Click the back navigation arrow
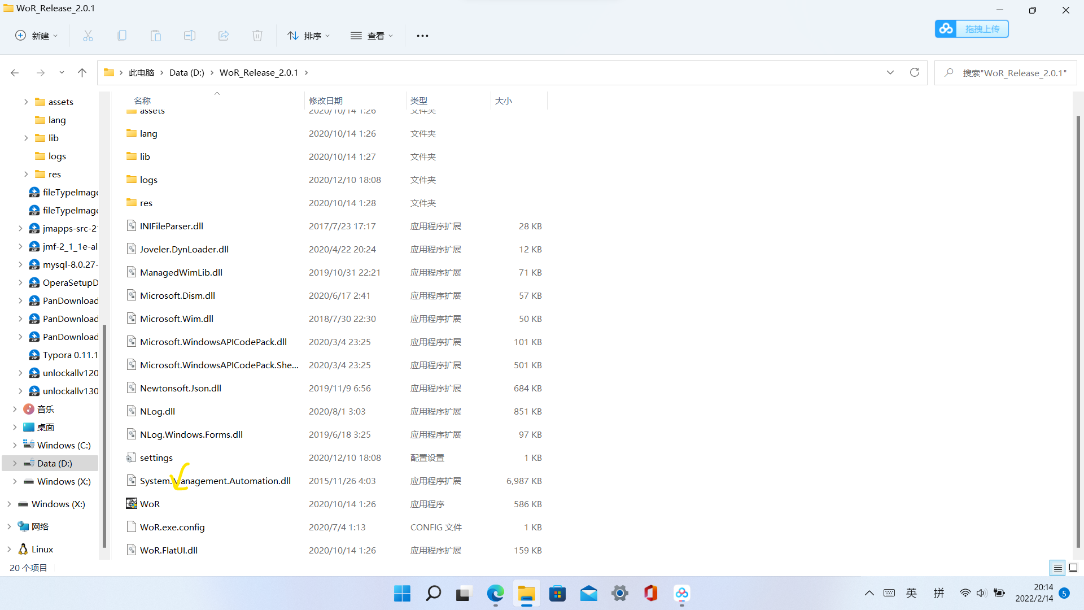 (x=15, y=72)
